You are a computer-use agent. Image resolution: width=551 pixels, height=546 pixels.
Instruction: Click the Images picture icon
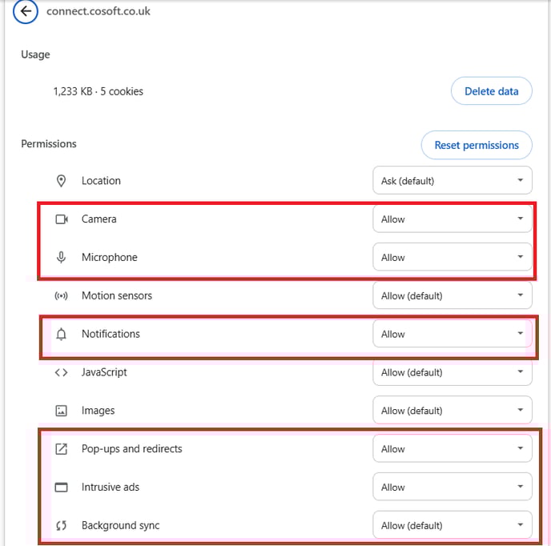point(61,411)
